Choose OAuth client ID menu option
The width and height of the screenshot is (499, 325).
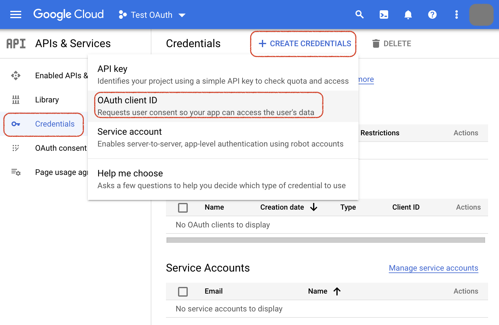(x=223, y=106)
